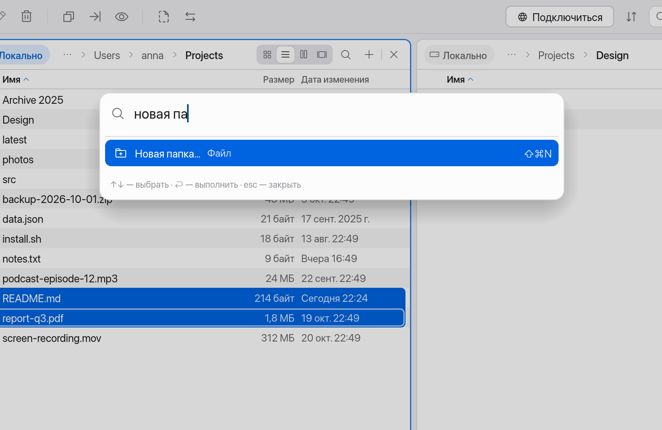Go to anna in left breadcrumb
The width and height of the screenshot is (662, 430).
152,55
